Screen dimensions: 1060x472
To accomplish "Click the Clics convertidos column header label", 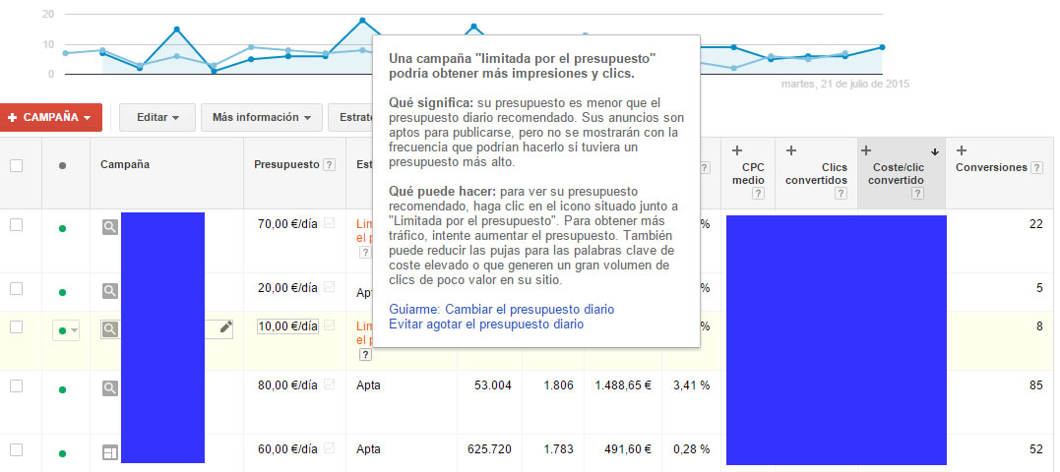I will 816,174.
